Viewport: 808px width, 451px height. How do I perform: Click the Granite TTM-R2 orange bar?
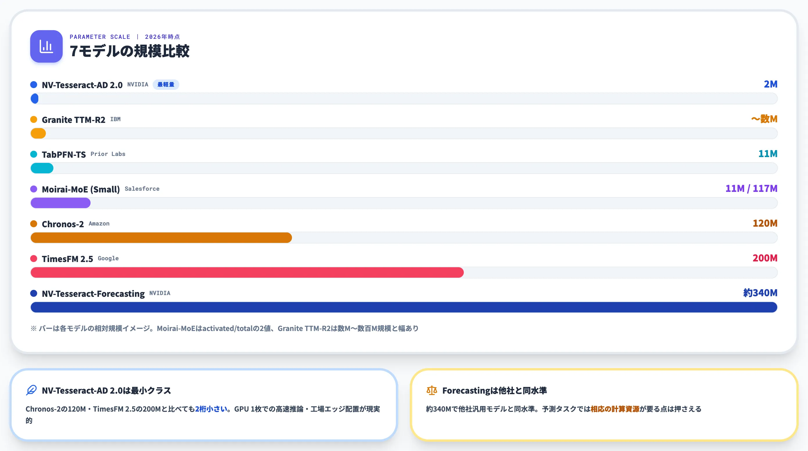coord(38,133)
